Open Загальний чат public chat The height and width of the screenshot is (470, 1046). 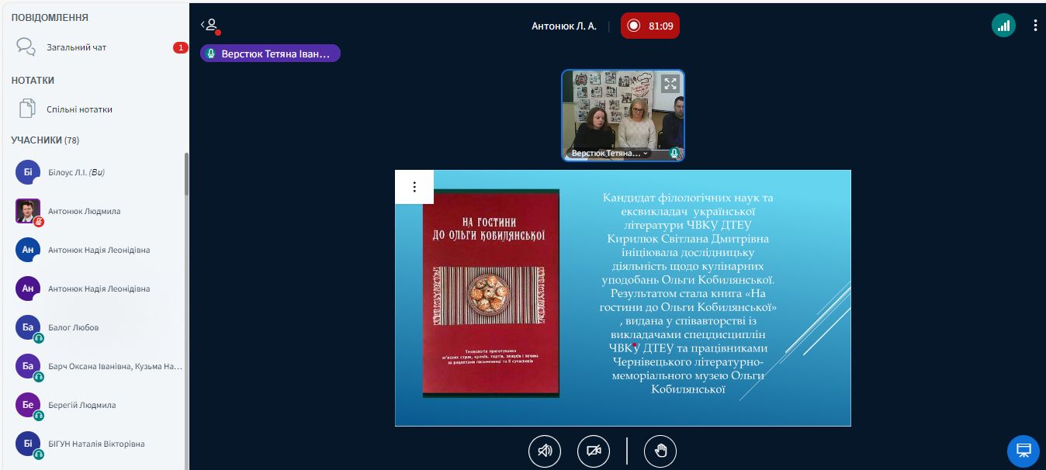[76, 47]
